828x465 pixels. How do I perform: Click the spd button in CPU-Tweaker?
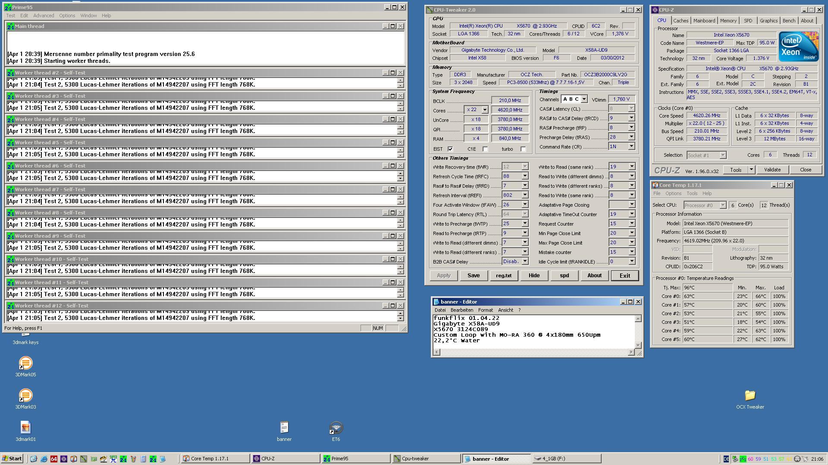coord(564,276)
